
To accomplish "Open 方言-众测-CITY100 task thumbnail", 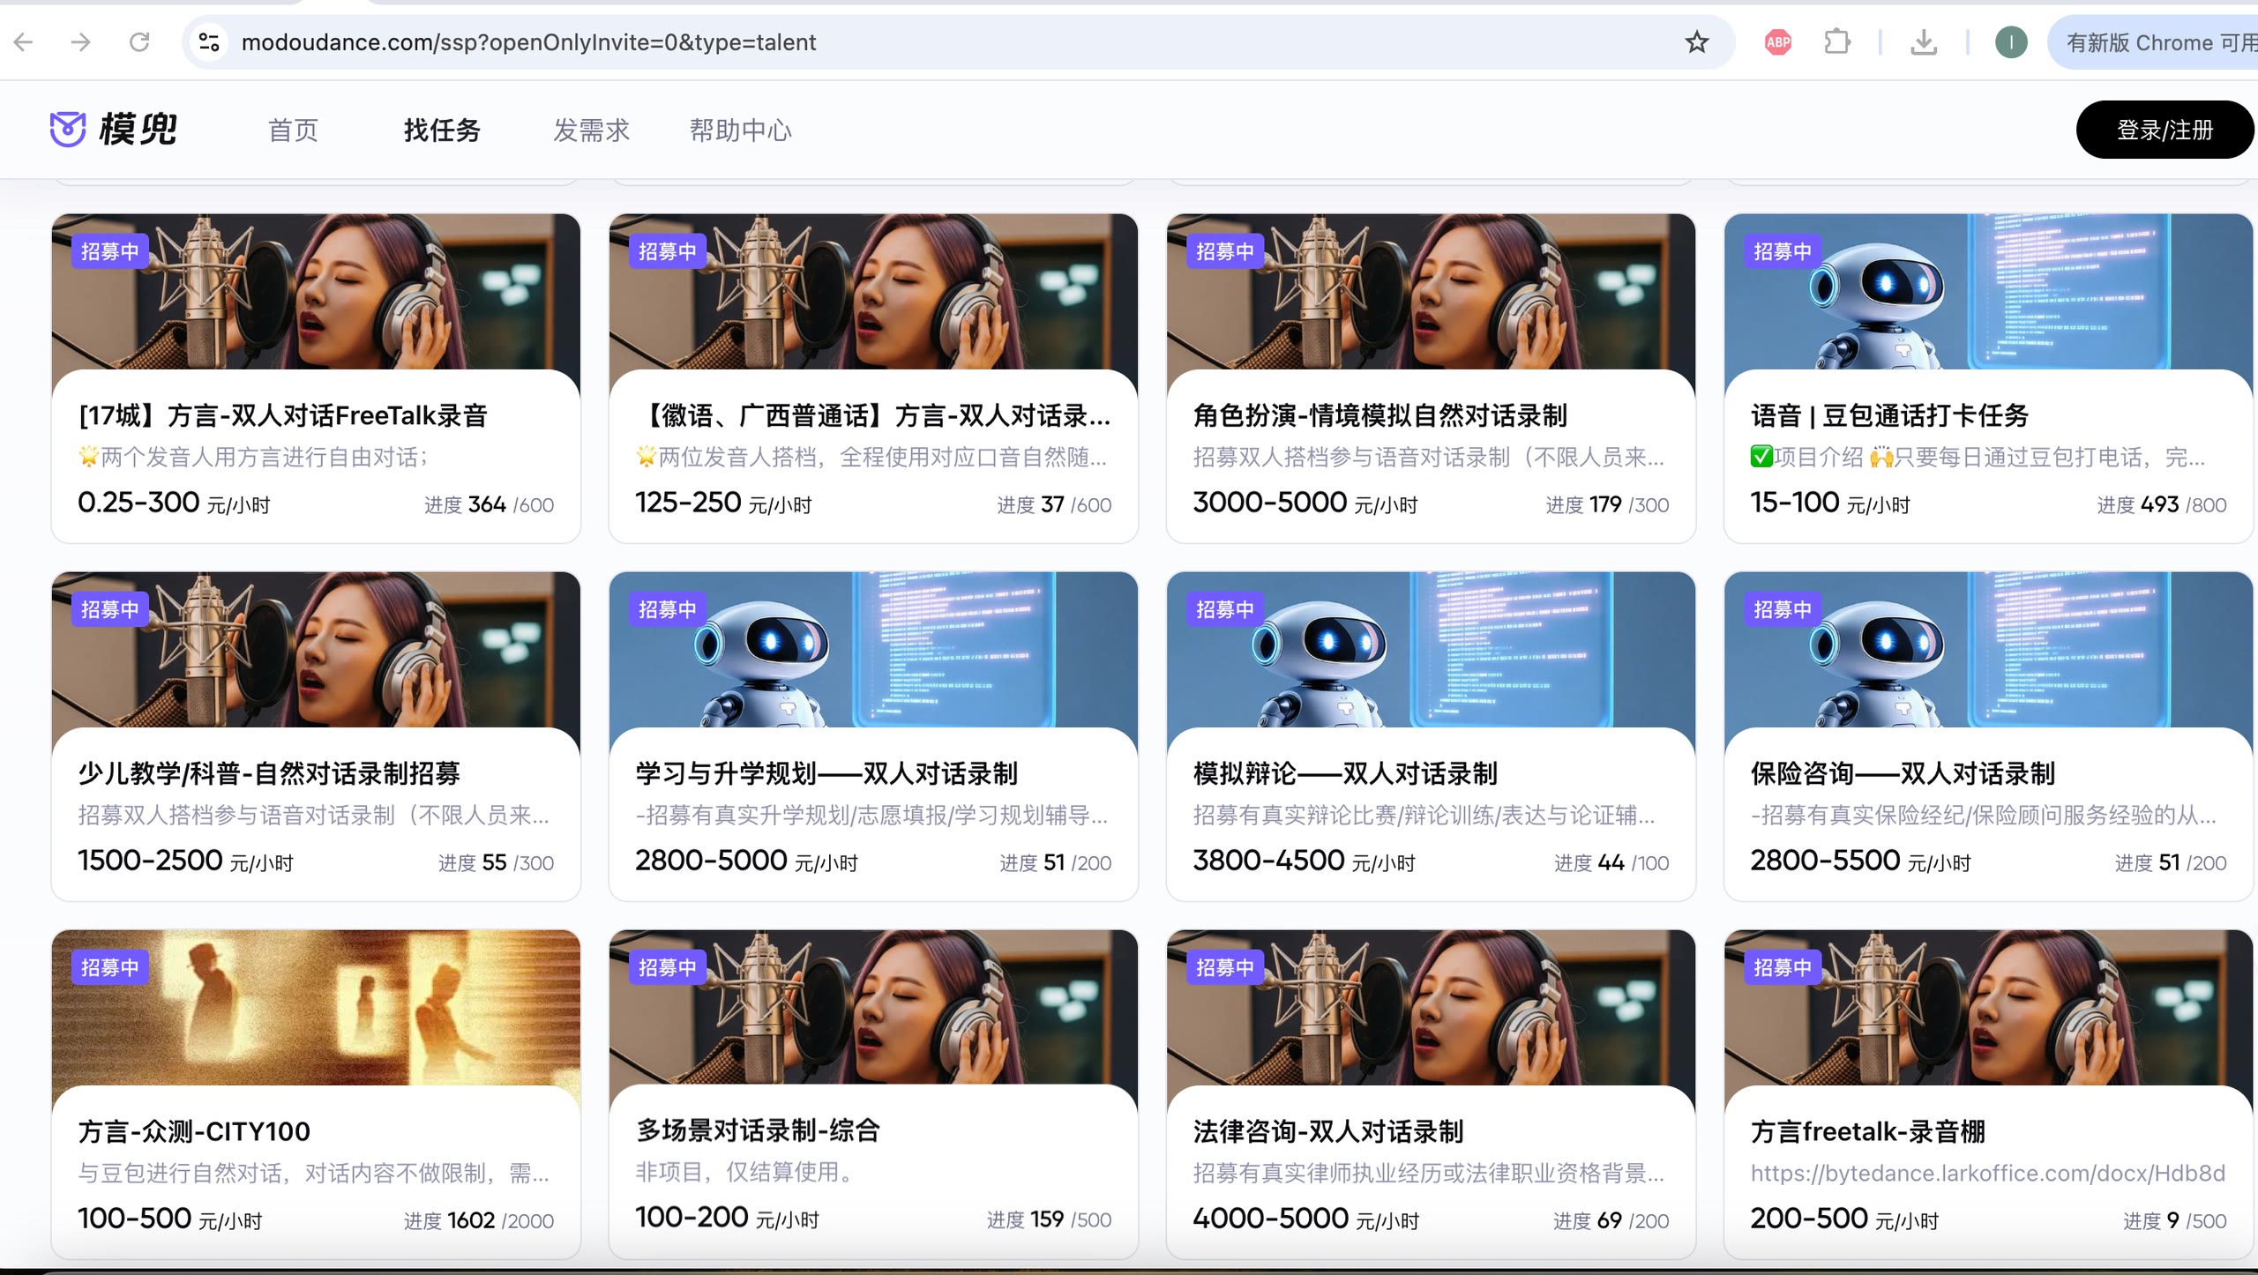I will (x=316, y=1008).
